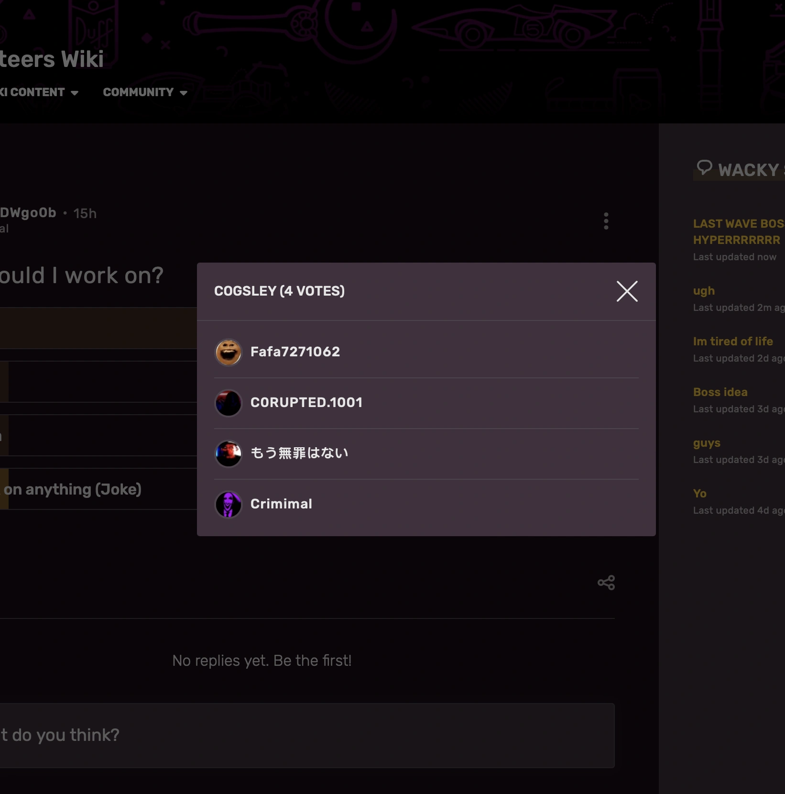Open the "Yo" sidebar discussion
This screenshot has height=794, width=785.
[x=699, y=494]
